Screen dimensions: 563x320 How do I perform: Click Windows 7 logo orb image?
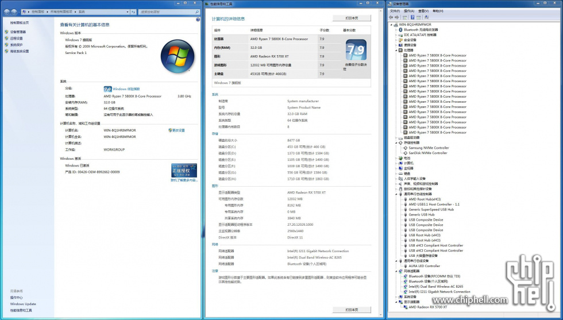(178, 56)
